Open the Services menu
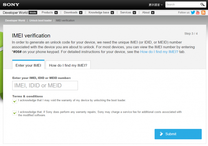The image size is (208, 146). pos(128,12)
